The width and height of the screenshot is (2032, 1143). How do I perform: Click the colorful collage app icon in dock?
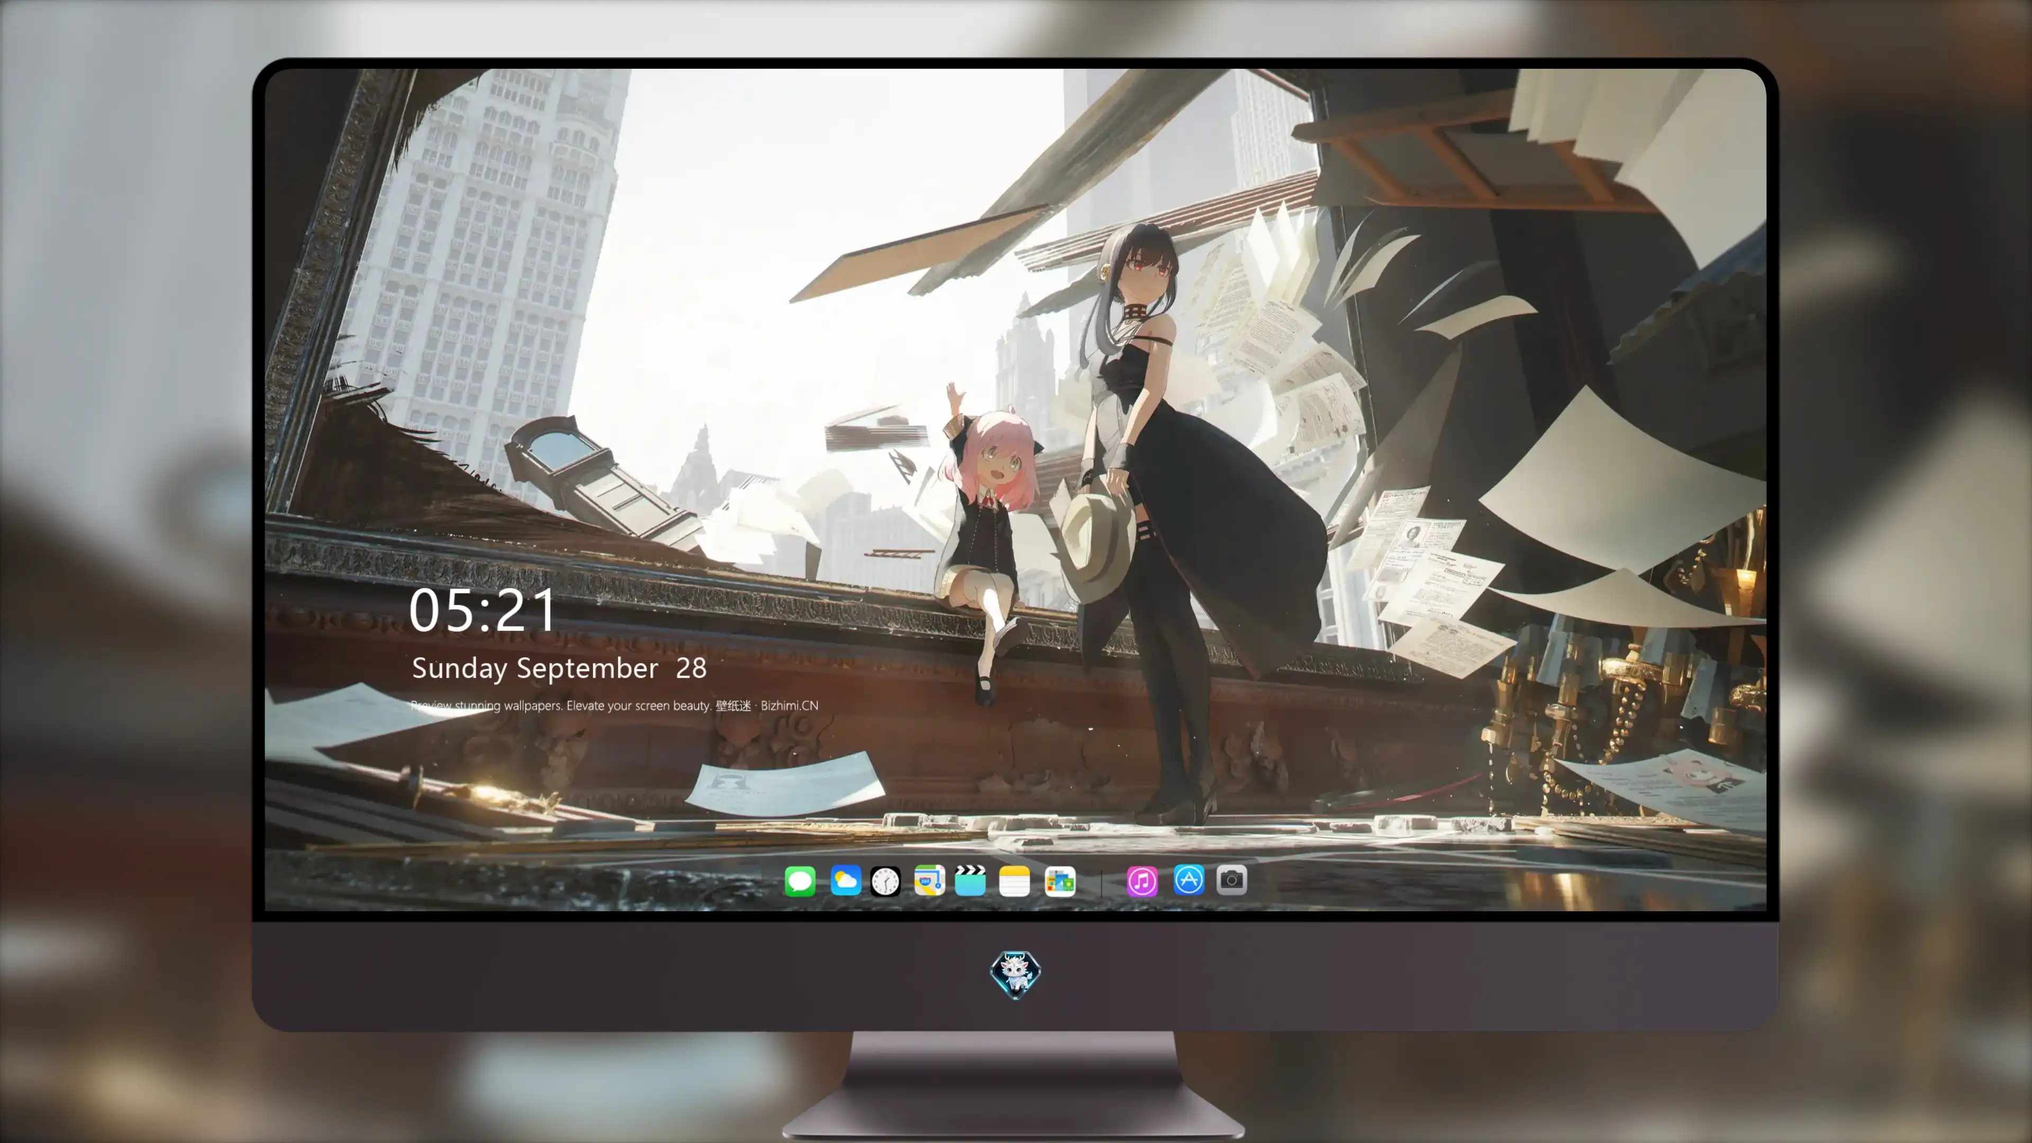point(1060,881)
